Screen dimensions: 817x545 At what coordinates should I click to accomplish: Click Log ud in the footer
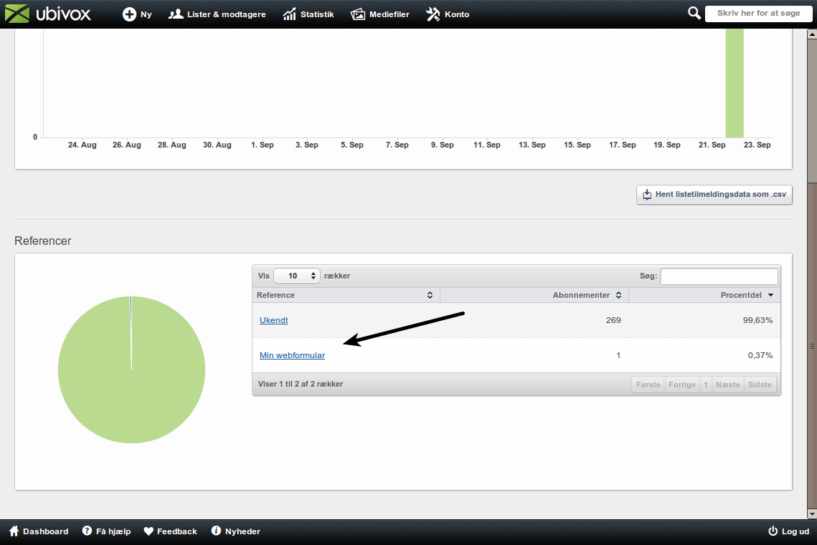(x=789, y=531)
